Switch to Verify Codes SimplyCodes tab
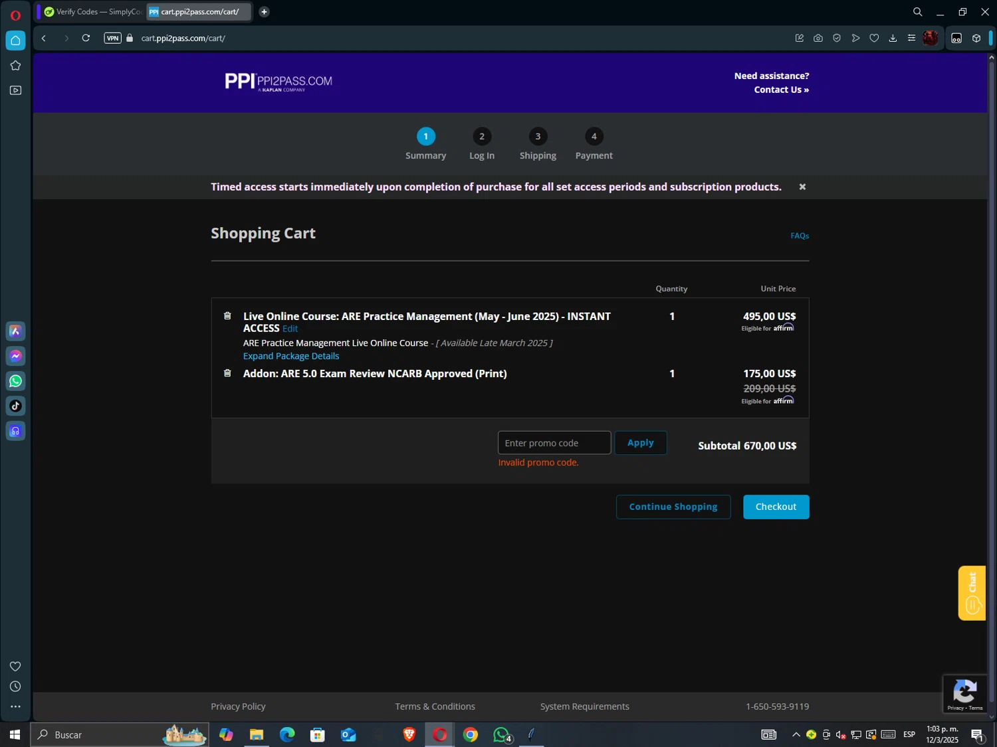The width and height of the screenshot is (997, 747). (92, 12)
